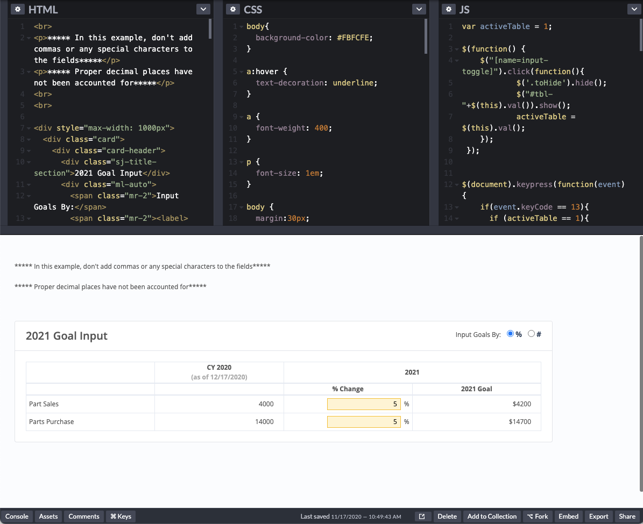Collapse CSS p rule fold arrow line 13
The height and width of the screenshot is (524, 643).
click(x=242, y=162)
